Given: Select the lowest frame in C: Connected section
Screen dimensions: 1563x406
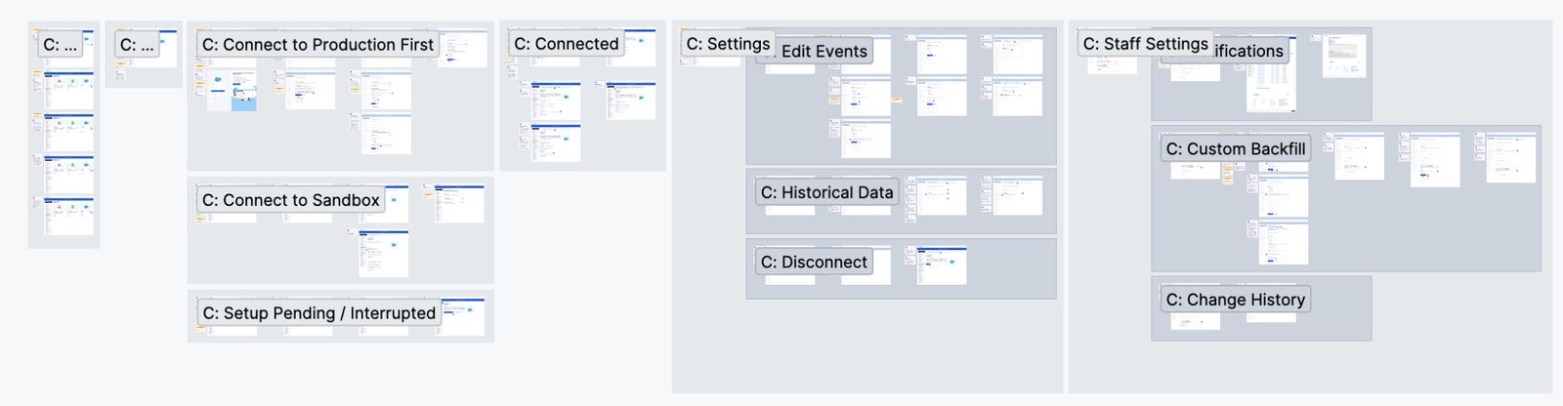Looking at the screenshot, I should (556, 142).
